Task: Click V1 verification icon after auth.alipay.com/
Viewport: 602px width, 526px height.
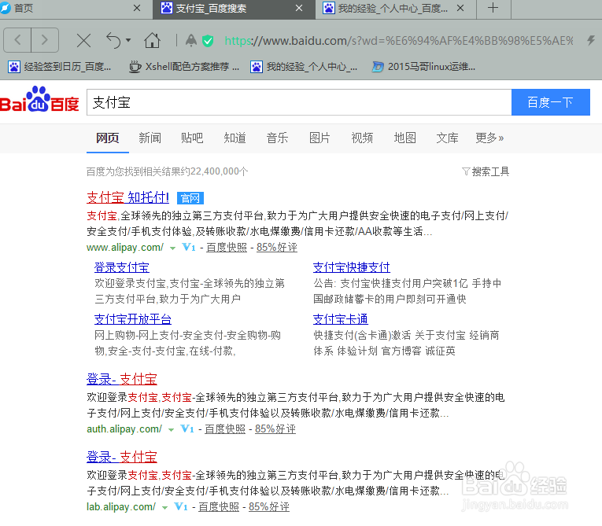Action: click(x=187, y=429)
